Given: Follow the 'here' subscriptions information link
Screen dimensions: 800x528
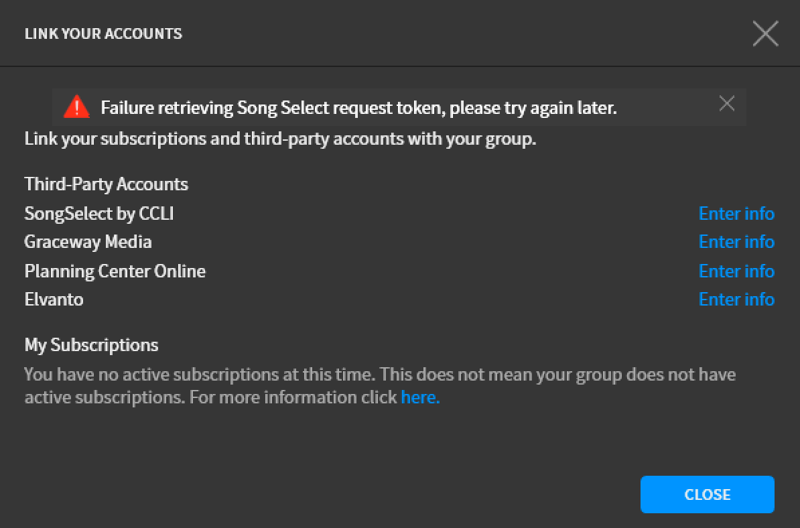Looking at the screenshot, I should tap(420, 397).
